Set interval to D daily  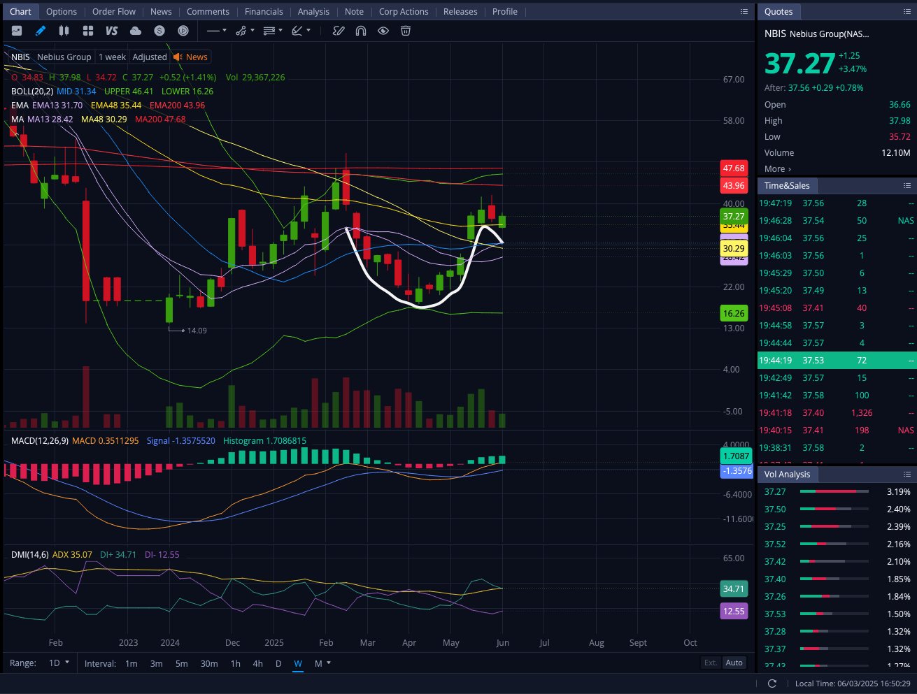[278, 663]
